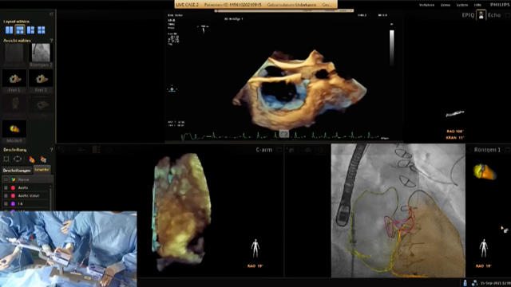Open the menu between Verfahren and System
This screenshot has width=511, height=287.
point(446,5)
